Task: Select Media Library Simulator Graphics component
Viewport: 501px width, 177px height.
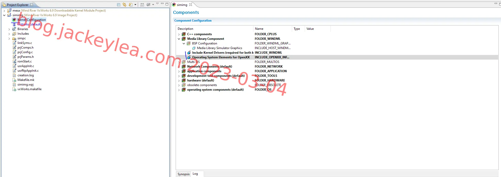Action: pos(219,48)
